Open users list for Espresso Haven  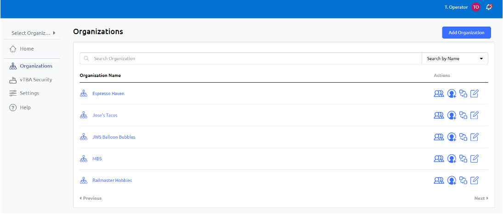pos(439,94)
